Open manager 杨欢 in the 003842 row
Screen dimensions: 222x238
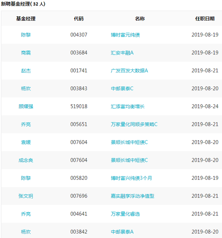point(26,232)
